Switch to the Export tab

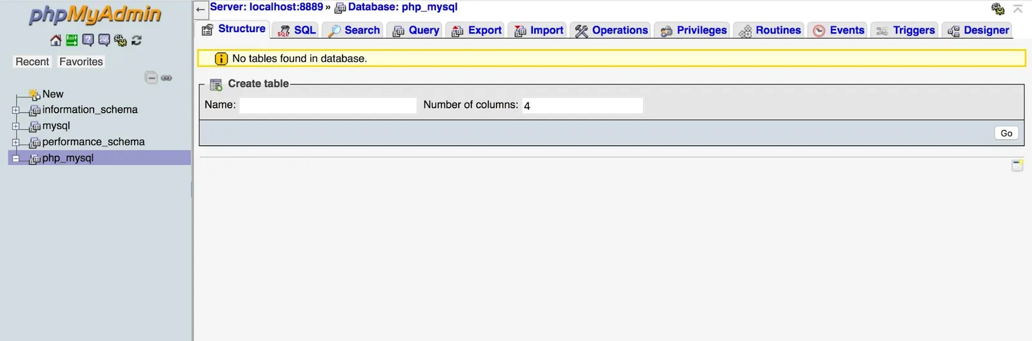476,30
